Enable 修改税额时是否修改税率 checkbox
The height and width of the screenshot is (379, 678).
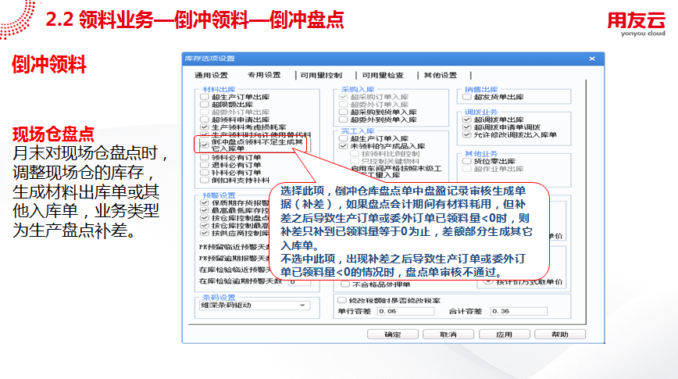(341, 300)
